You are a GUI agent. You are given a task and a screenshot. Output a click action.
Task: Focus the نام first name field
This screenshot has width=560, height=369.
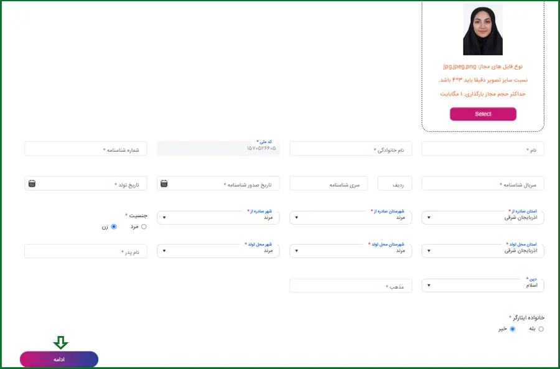click(x=483, y=149)
